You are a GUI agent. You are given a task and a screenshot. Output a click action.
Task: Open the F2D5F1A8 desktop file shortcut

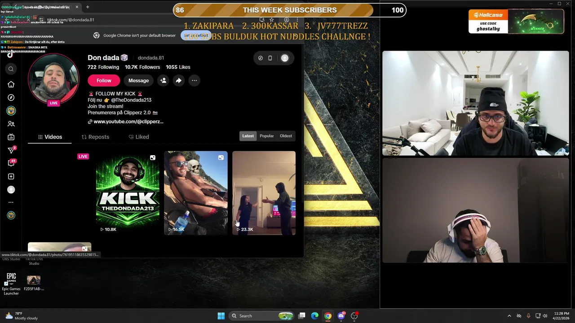(34, 284)
